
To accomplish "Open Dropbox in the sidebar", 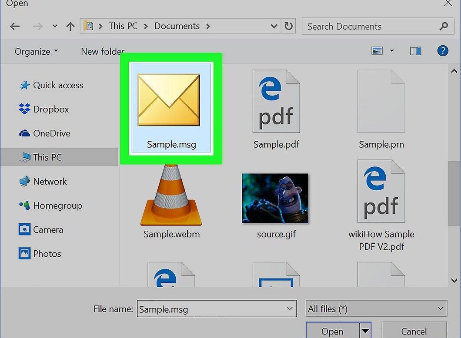I will pyautogui.click(x=44, y=109).
